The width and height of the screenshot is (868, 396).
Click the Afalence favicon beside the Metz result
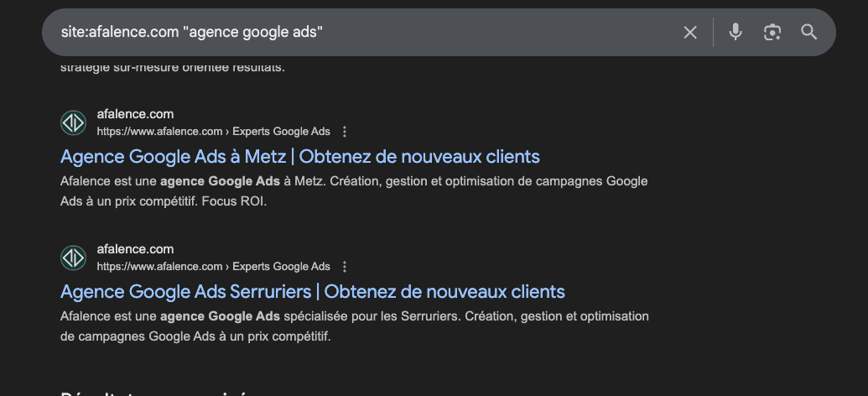74,122
